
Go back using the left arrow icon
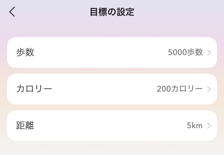point(12,12)
